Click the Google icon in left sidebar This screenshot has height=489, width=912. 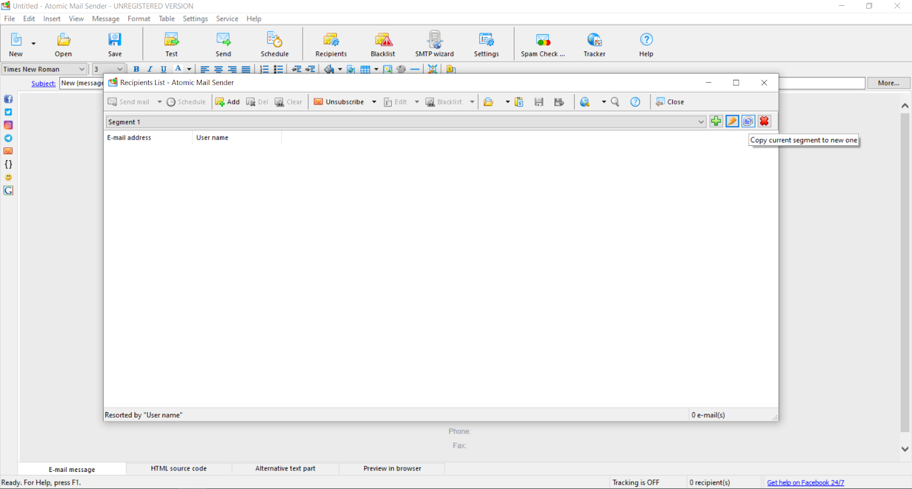point(9,190)
